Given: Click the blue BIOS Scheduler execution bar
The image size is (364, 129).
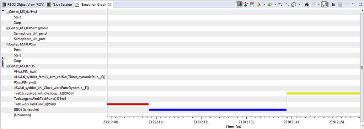Looking at the screenshot, I should tap(218, 110).
